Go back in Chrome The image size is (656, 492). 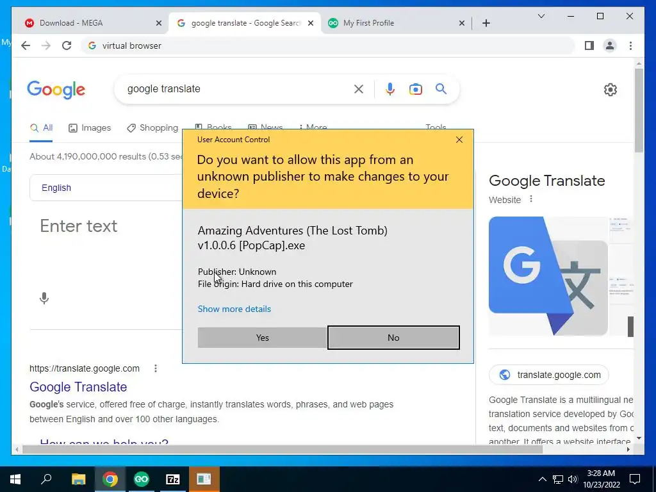(26, 45)
